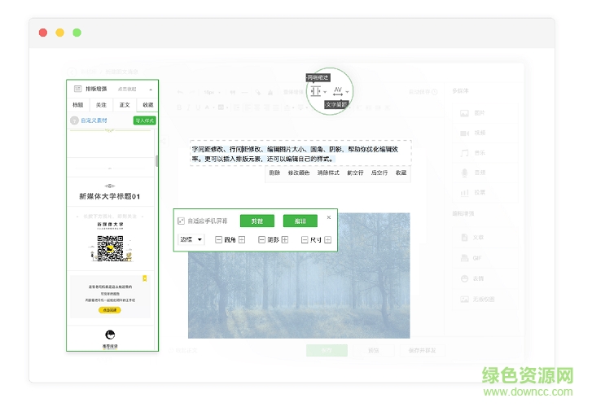This screenshot has height=407, width=592.
Task: Decrease 圆角 with the minus button
Action: click(x=218, y=240)
